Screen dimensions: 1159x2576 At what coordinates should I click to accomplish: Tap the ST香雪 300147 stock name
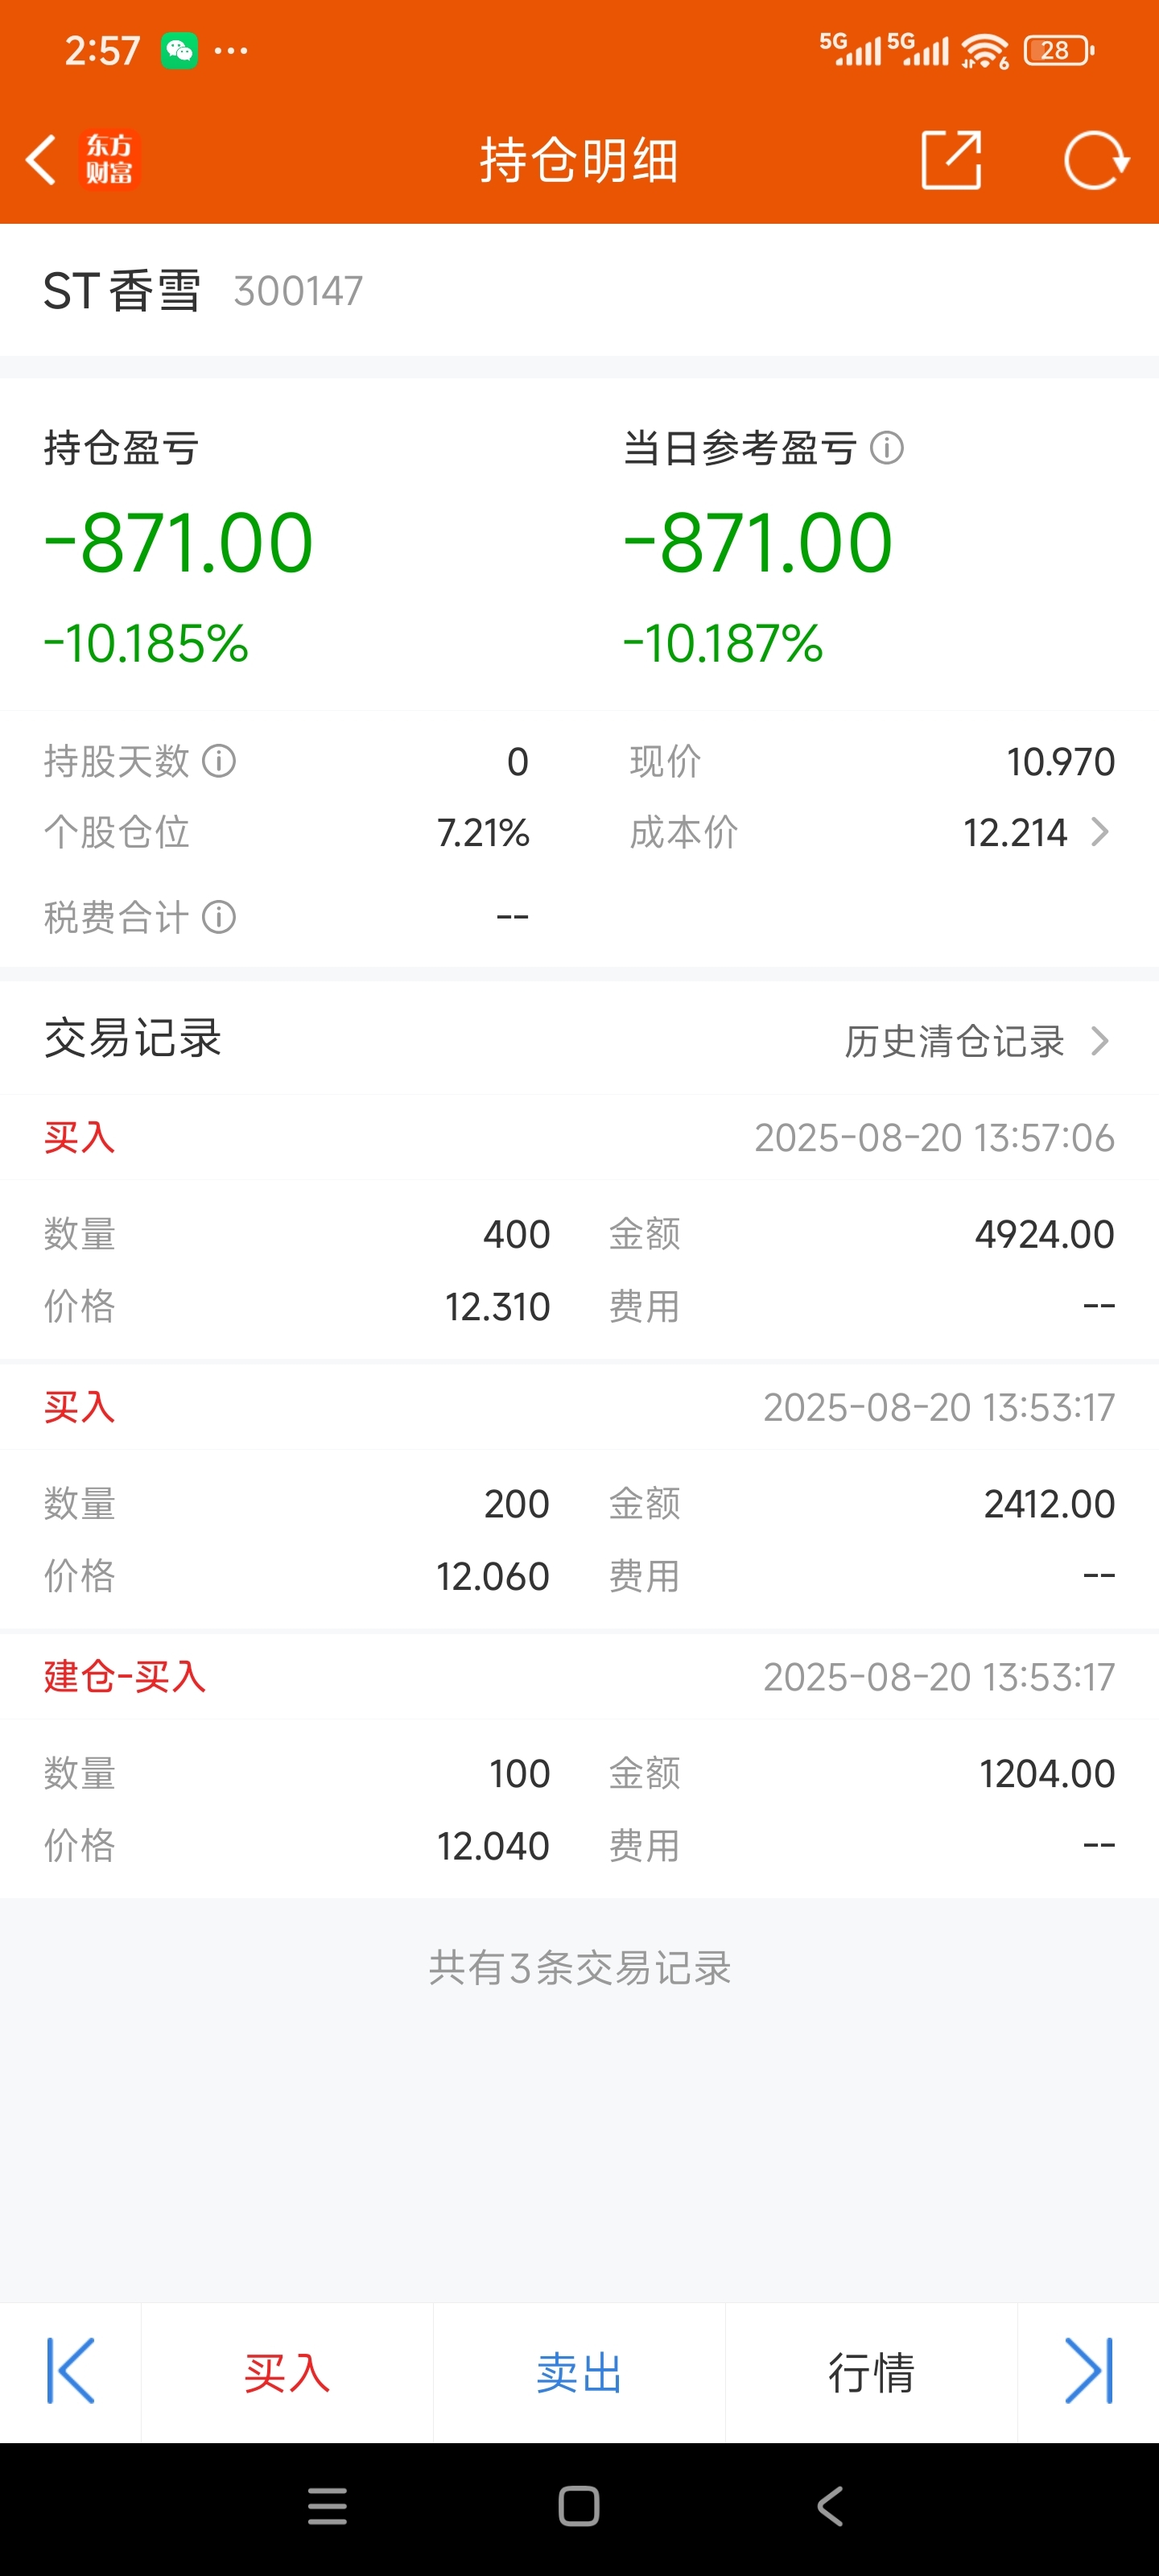(203, 291)
